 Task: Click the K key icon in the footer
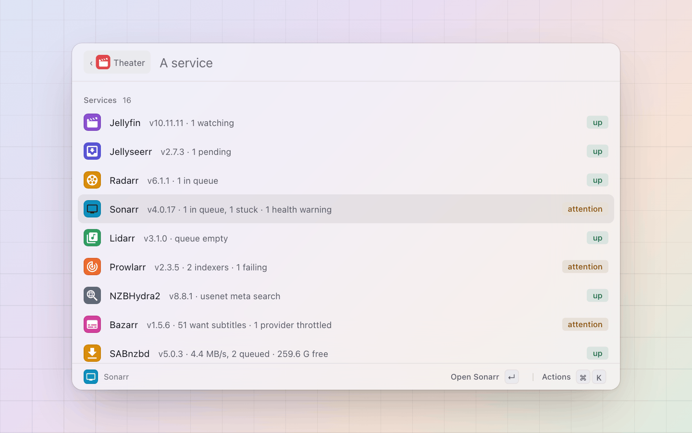click(599, 377)
